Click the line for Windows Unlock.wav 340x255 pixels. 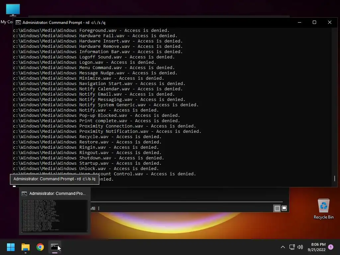[86, 168]
